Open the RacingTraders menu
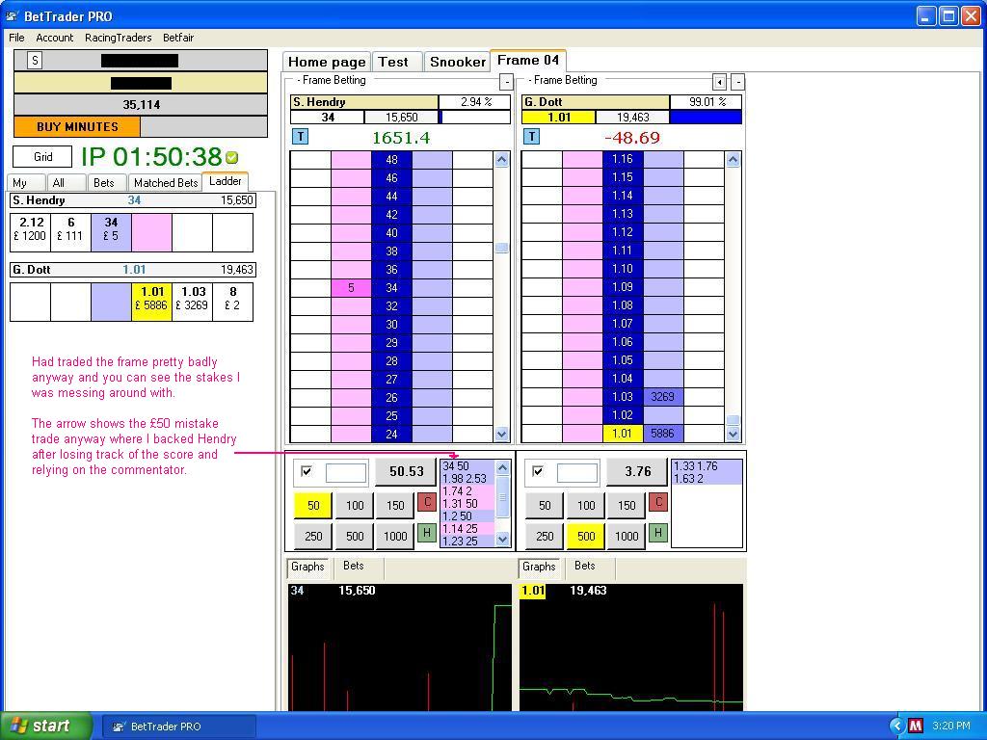Image resolution: width=987 pixels, height=740 pixels. pyautogui.click(x=119, y=38)
